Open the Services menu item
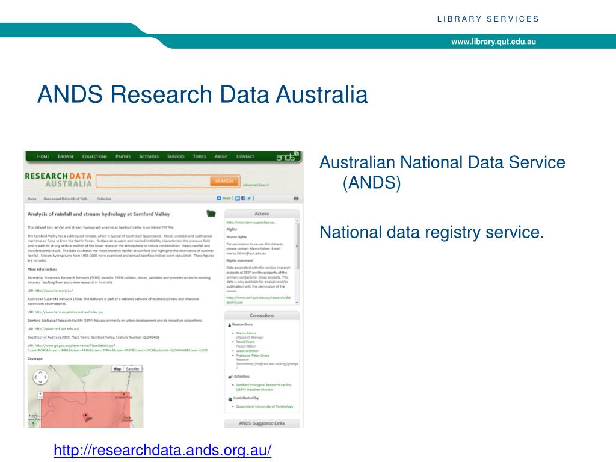 [176, 156]
